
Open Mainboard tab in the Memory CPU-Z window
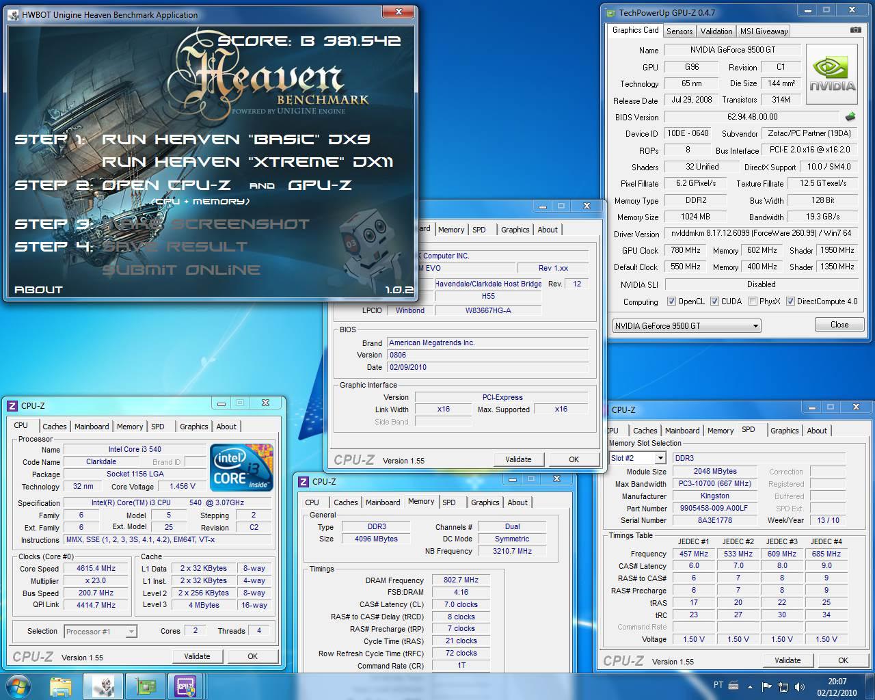pos(383,502)
